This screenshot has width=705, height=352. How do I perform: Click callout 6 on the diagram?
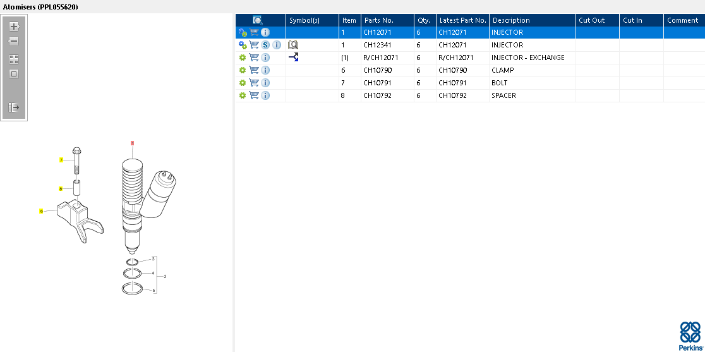[x=42, y=211]
